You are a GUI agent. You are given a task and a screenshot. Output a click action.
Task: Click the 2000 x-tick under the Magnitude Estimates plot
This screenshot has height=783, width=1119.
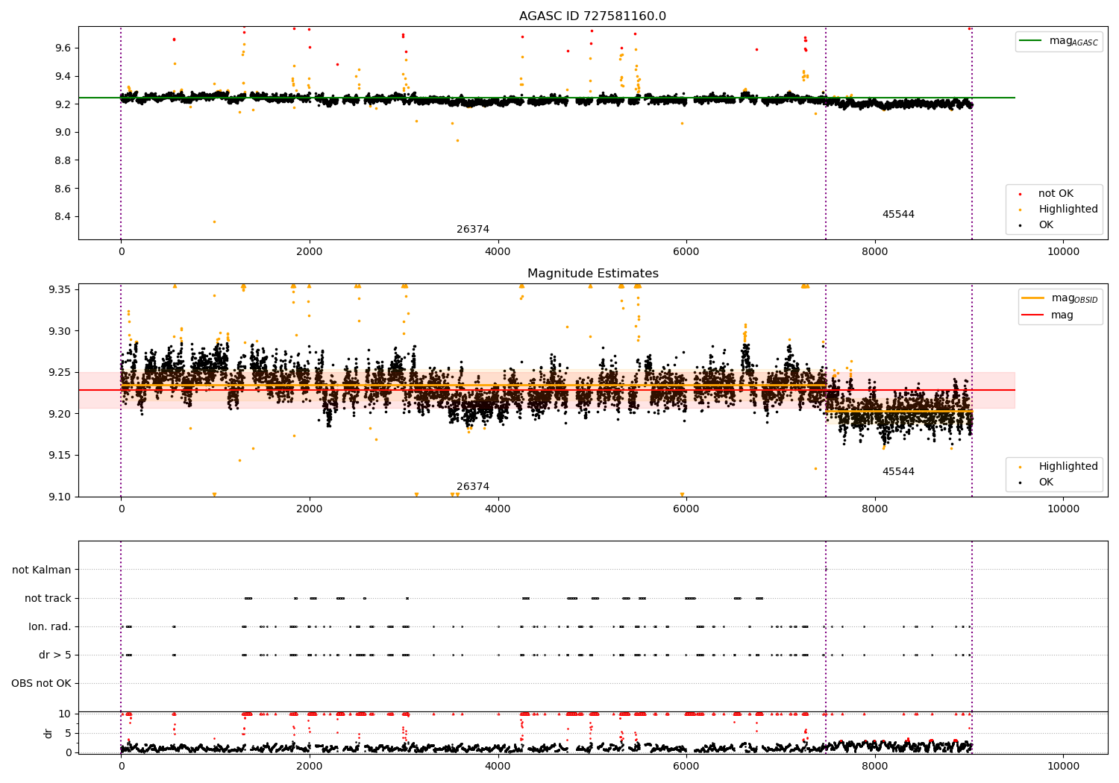click(310, 509)
